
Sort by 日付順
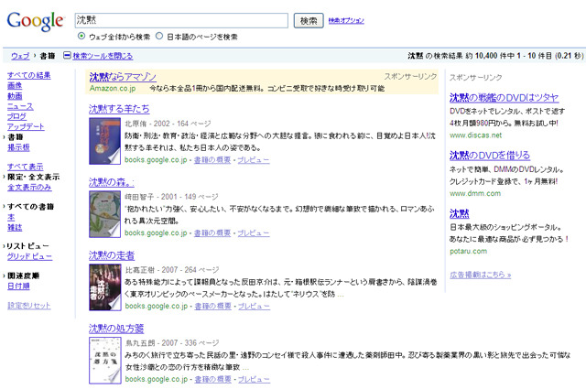18,286
